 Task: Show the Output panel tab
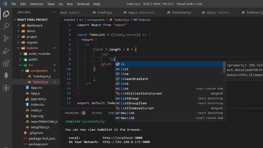tap(97, 113)
